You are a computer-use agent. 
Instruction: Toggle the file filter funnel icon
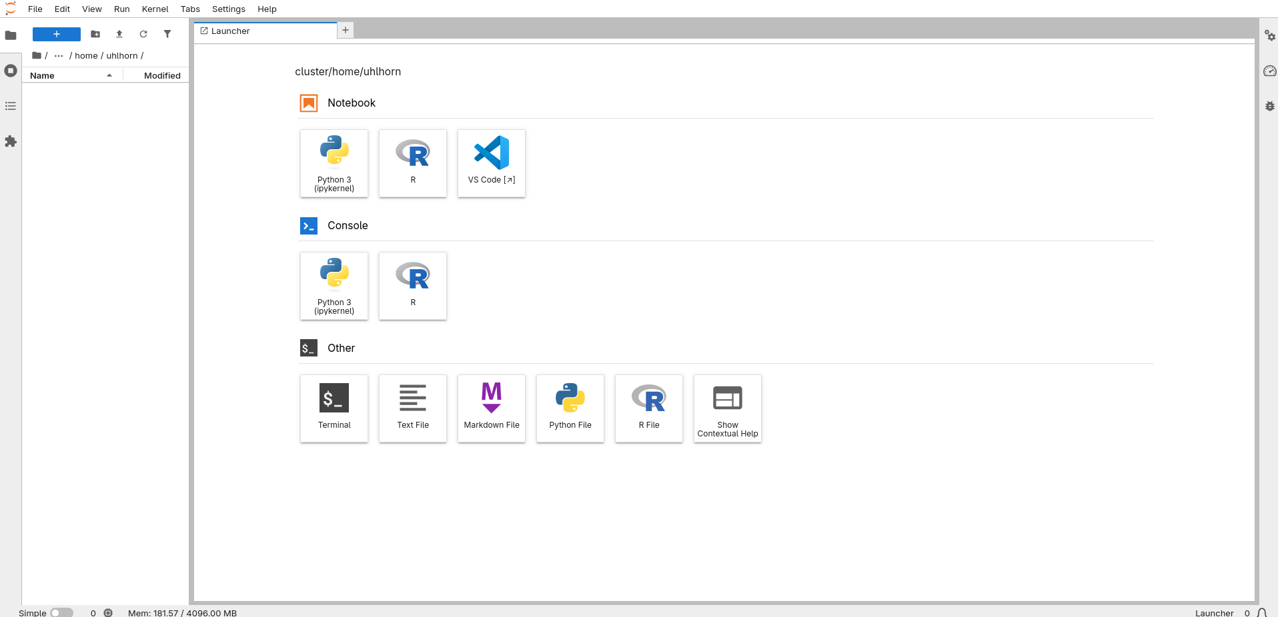(167, 34)
